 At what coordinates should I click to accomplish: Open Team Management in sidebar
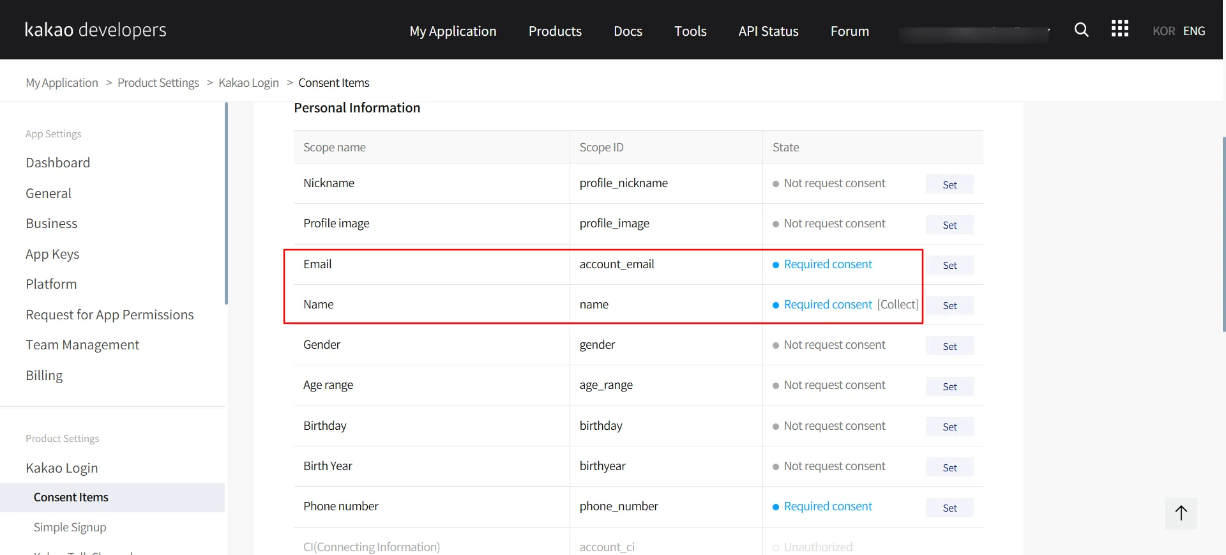82,345
